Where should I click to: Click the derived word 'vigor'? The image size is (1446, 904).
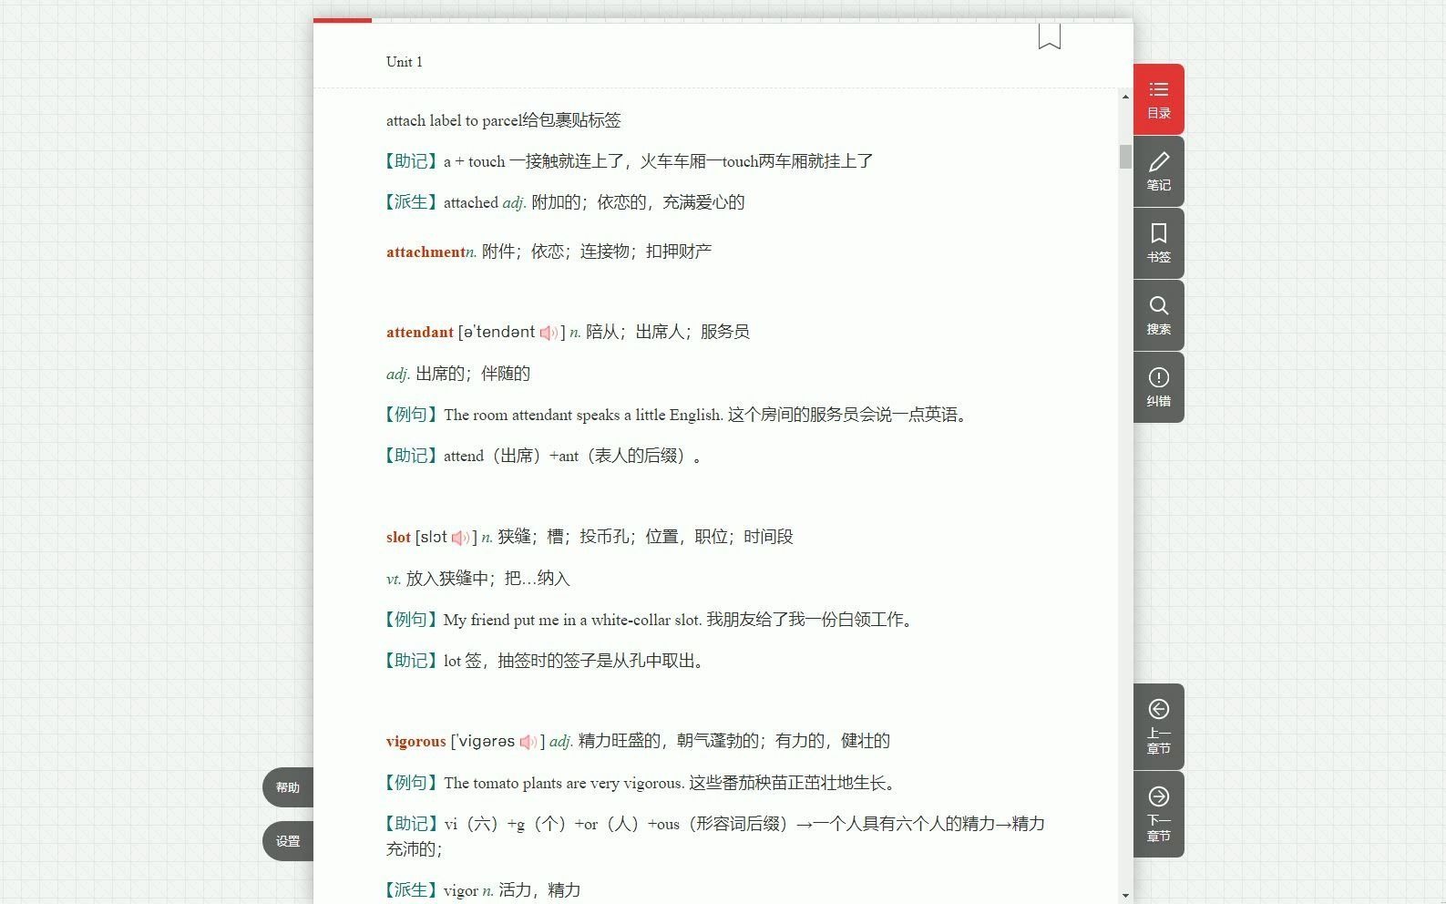460,890
